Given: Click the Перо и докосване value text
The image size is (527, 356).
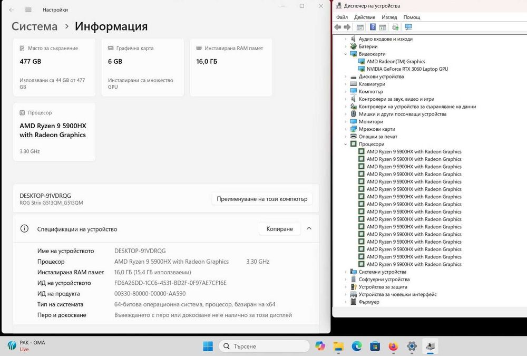Looking at the screenshot, I should (x=203, y=315).
